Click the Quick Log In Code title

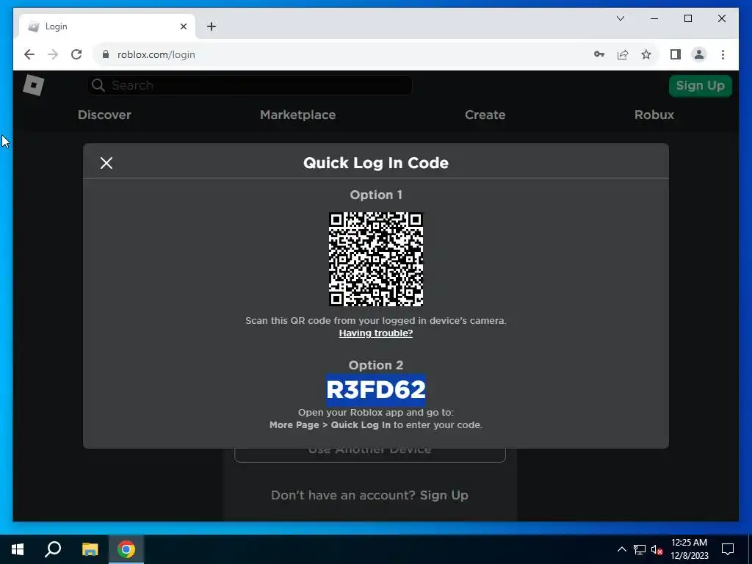point(376,163)
